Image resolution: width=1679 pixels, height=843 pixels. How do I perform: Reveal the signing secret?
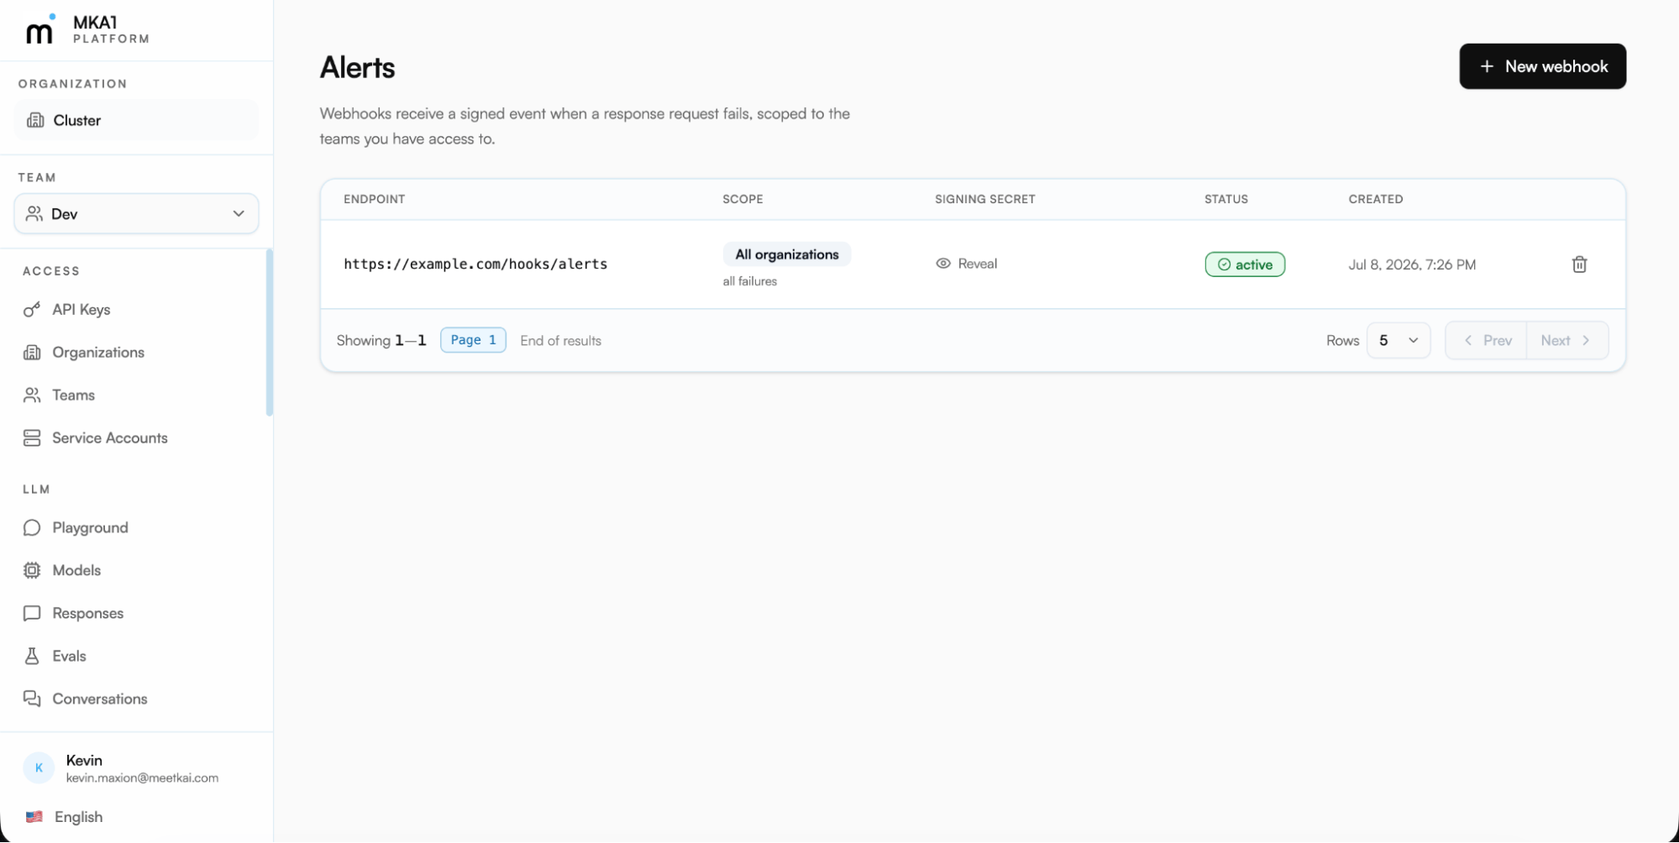pyautogui.click(x=967, y=264)
